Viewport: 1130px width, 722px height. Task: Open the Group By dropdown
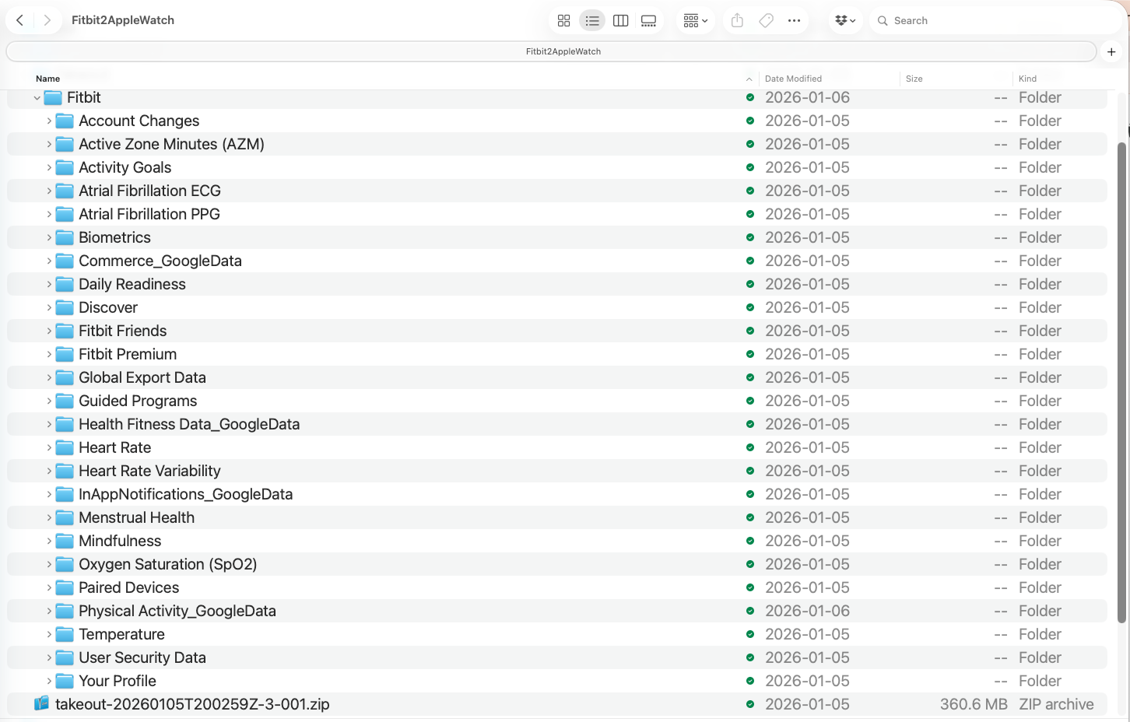(695, 21)
